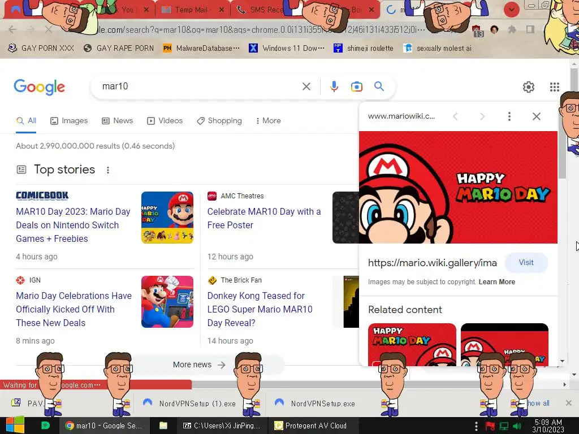Open the taskbar clock 5:09 AM
The image size is (579, 434).
(548, 426)
